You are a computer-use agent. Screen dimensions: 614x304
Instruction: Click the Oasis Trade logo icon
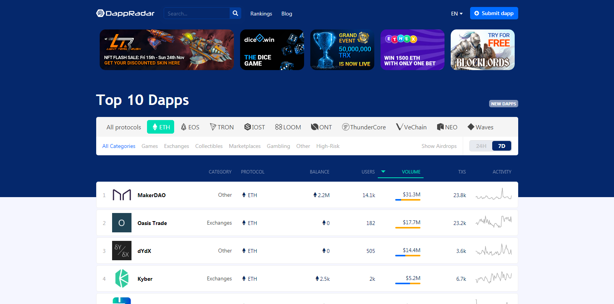click(122, 223)
